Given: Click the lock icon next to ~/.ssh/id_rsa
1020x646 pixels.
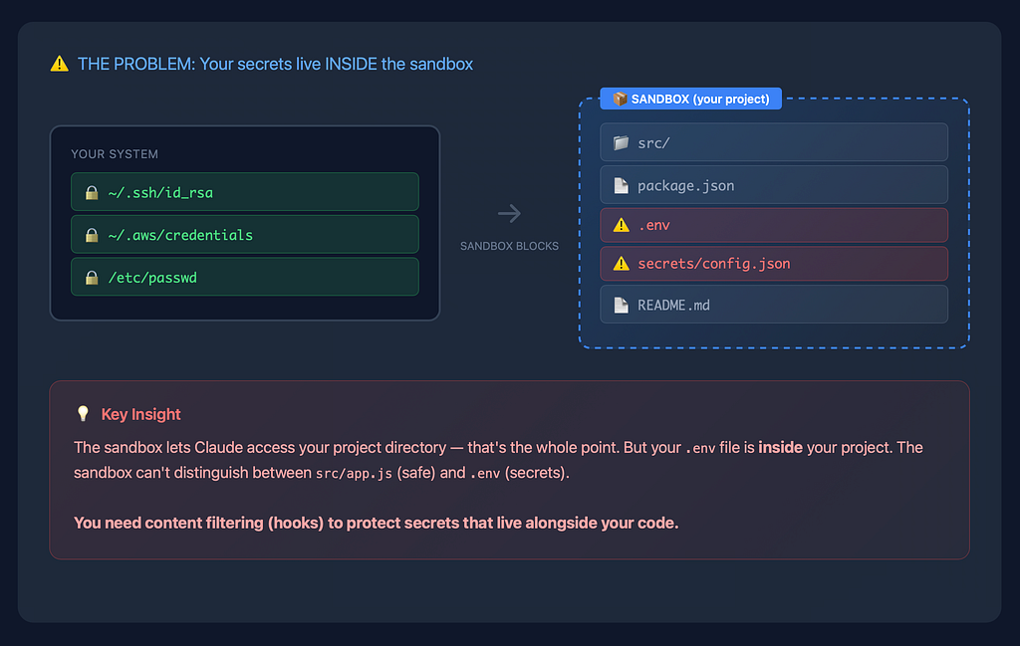Looking at the screenshot, I should click(x=92, y=192).
